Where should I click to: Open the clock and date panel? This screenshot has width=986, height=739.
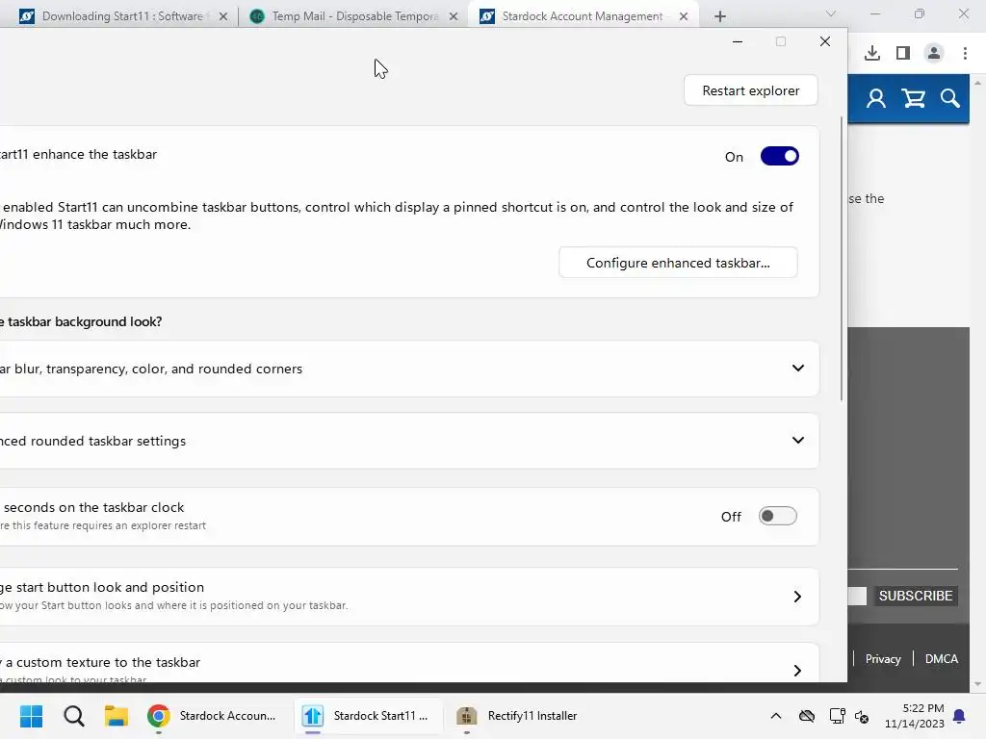pyautogui.click(x=914, y=716)
